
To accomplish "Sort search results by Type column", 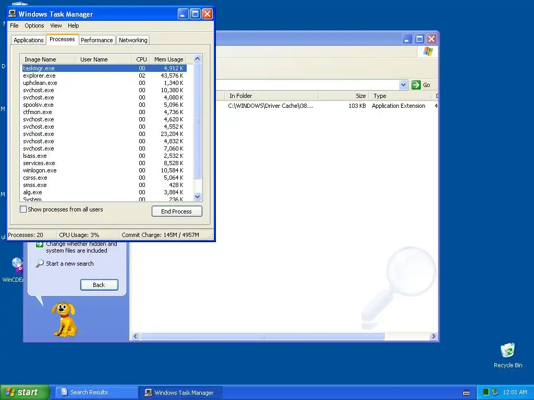I will 400,96.
